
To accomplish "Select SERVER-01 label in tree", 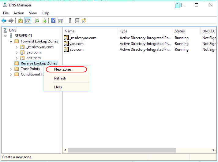I will [x=24, y=36].
